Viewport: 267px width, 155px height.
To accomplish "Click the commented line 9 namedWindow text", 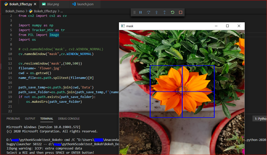I will tap(61, 49).
